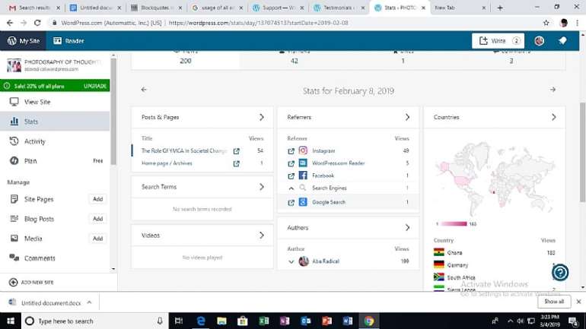Click the sidebar vertical scrollbar
The width and height of the screenshot is (586, 329).
113,112
